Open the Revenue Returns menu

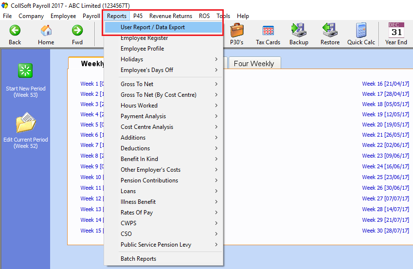[x=170, y=16]
